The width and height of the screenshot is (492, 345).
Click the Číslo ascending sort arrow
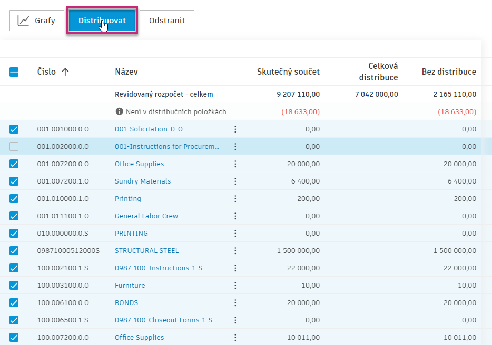pos(65,72)
